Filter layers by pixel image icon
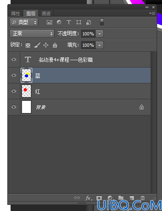This screenshot has height=211, width=162. 49,22
